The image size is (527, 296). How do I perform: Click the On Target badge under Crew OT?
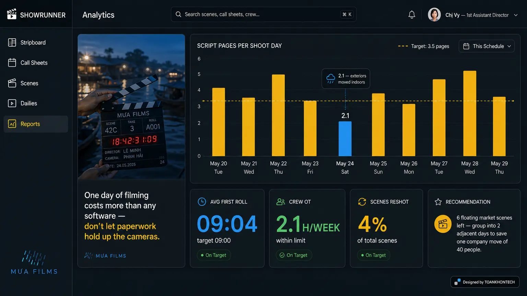(294, 255)
